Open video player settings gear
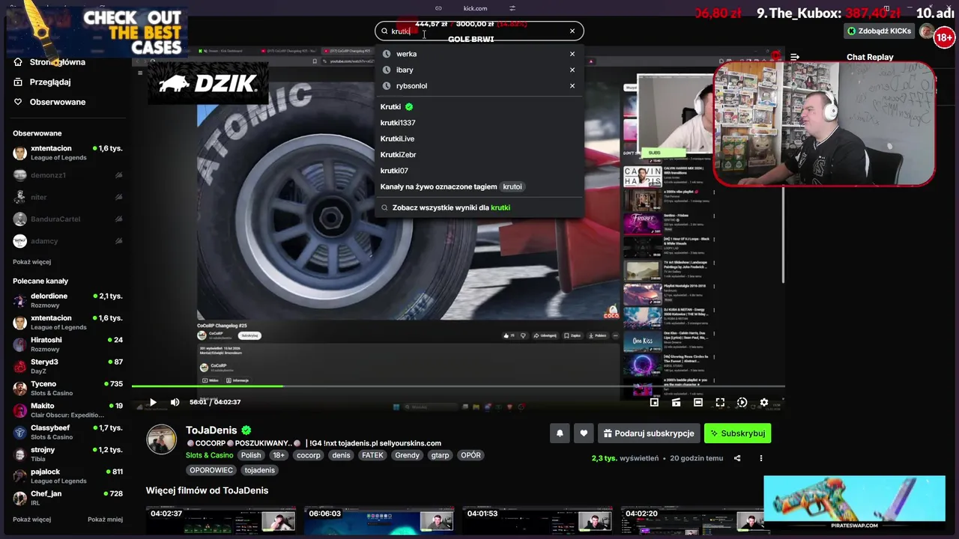 point(763,402)
